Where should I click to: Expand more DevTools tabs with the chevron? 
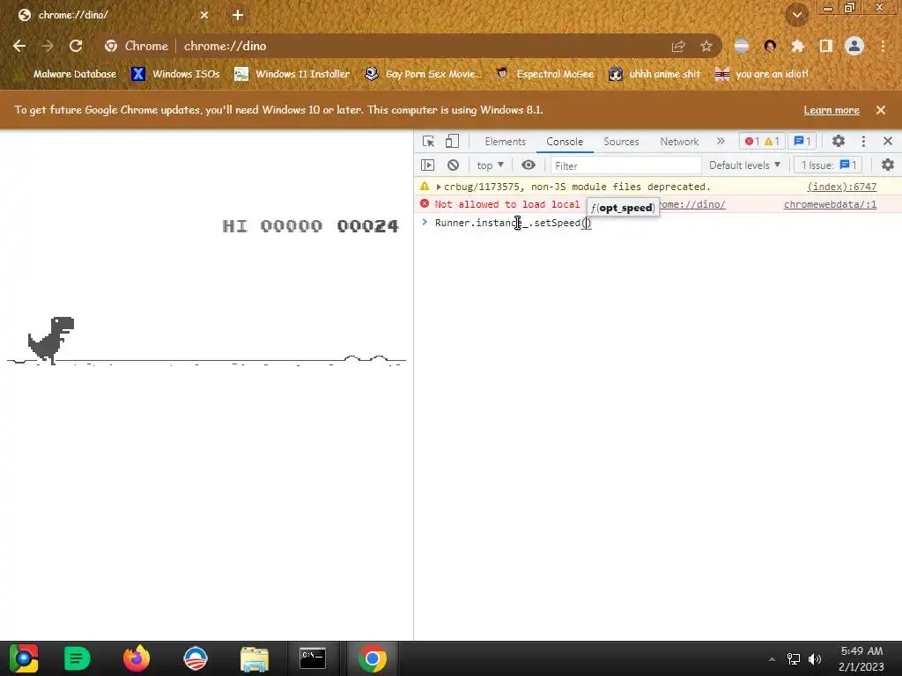click(x=721, y=141)
